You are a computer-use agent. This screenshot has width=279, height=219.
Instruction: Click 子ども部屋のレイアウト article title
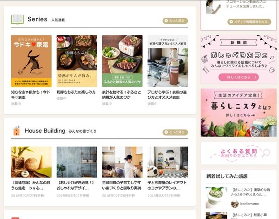tap(167, 185)
